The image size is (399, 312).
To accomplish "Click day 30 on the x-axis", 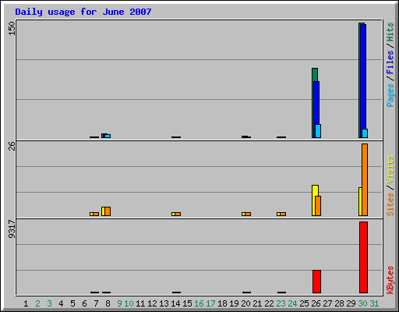I will tap(362, 303).
